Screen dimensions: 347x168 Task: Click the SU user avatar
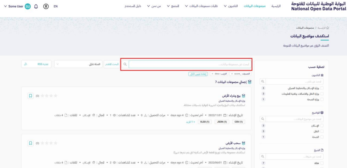(28, 6)
